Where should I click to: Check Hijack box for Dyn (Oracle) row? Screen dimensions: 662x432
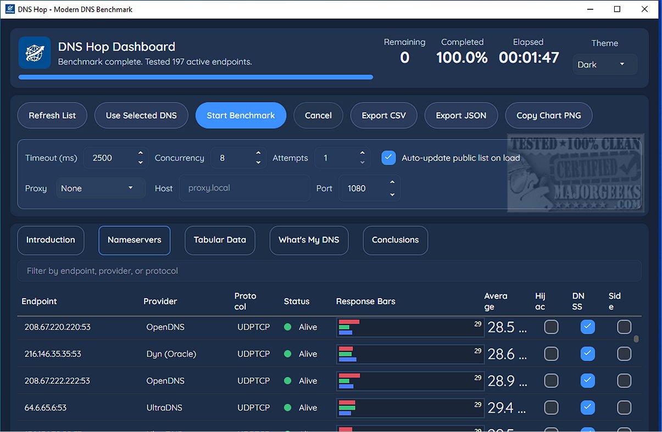point(551,354)
